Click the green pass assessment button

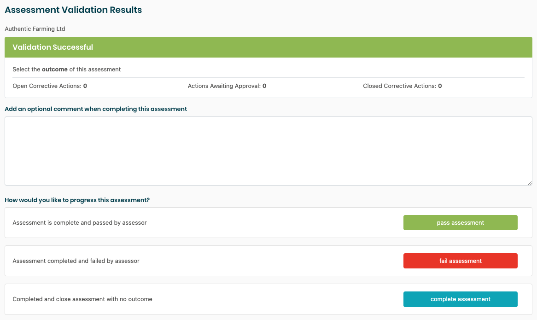(460, 223)
